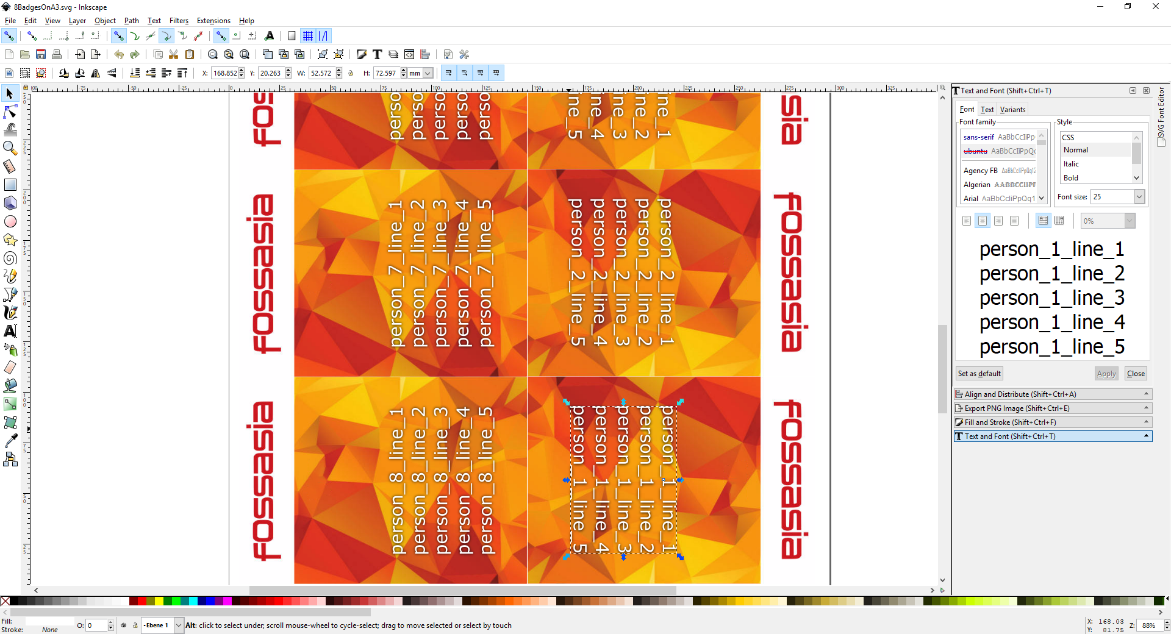
Task: Click raise selection to top icon
Action: tap(182, 73)
